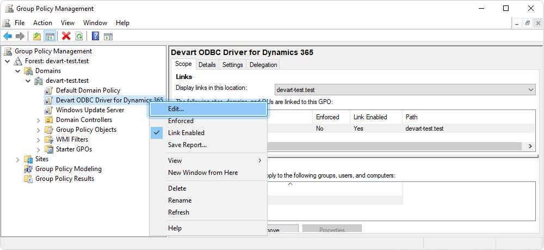Click the Domains folder icon
This screenshot has width=544, height=250.
[28, 71]
